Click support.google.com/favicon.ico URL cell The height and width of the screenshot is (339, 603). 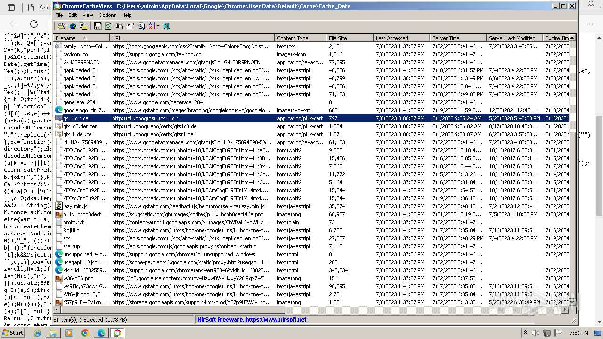[156, 54]
